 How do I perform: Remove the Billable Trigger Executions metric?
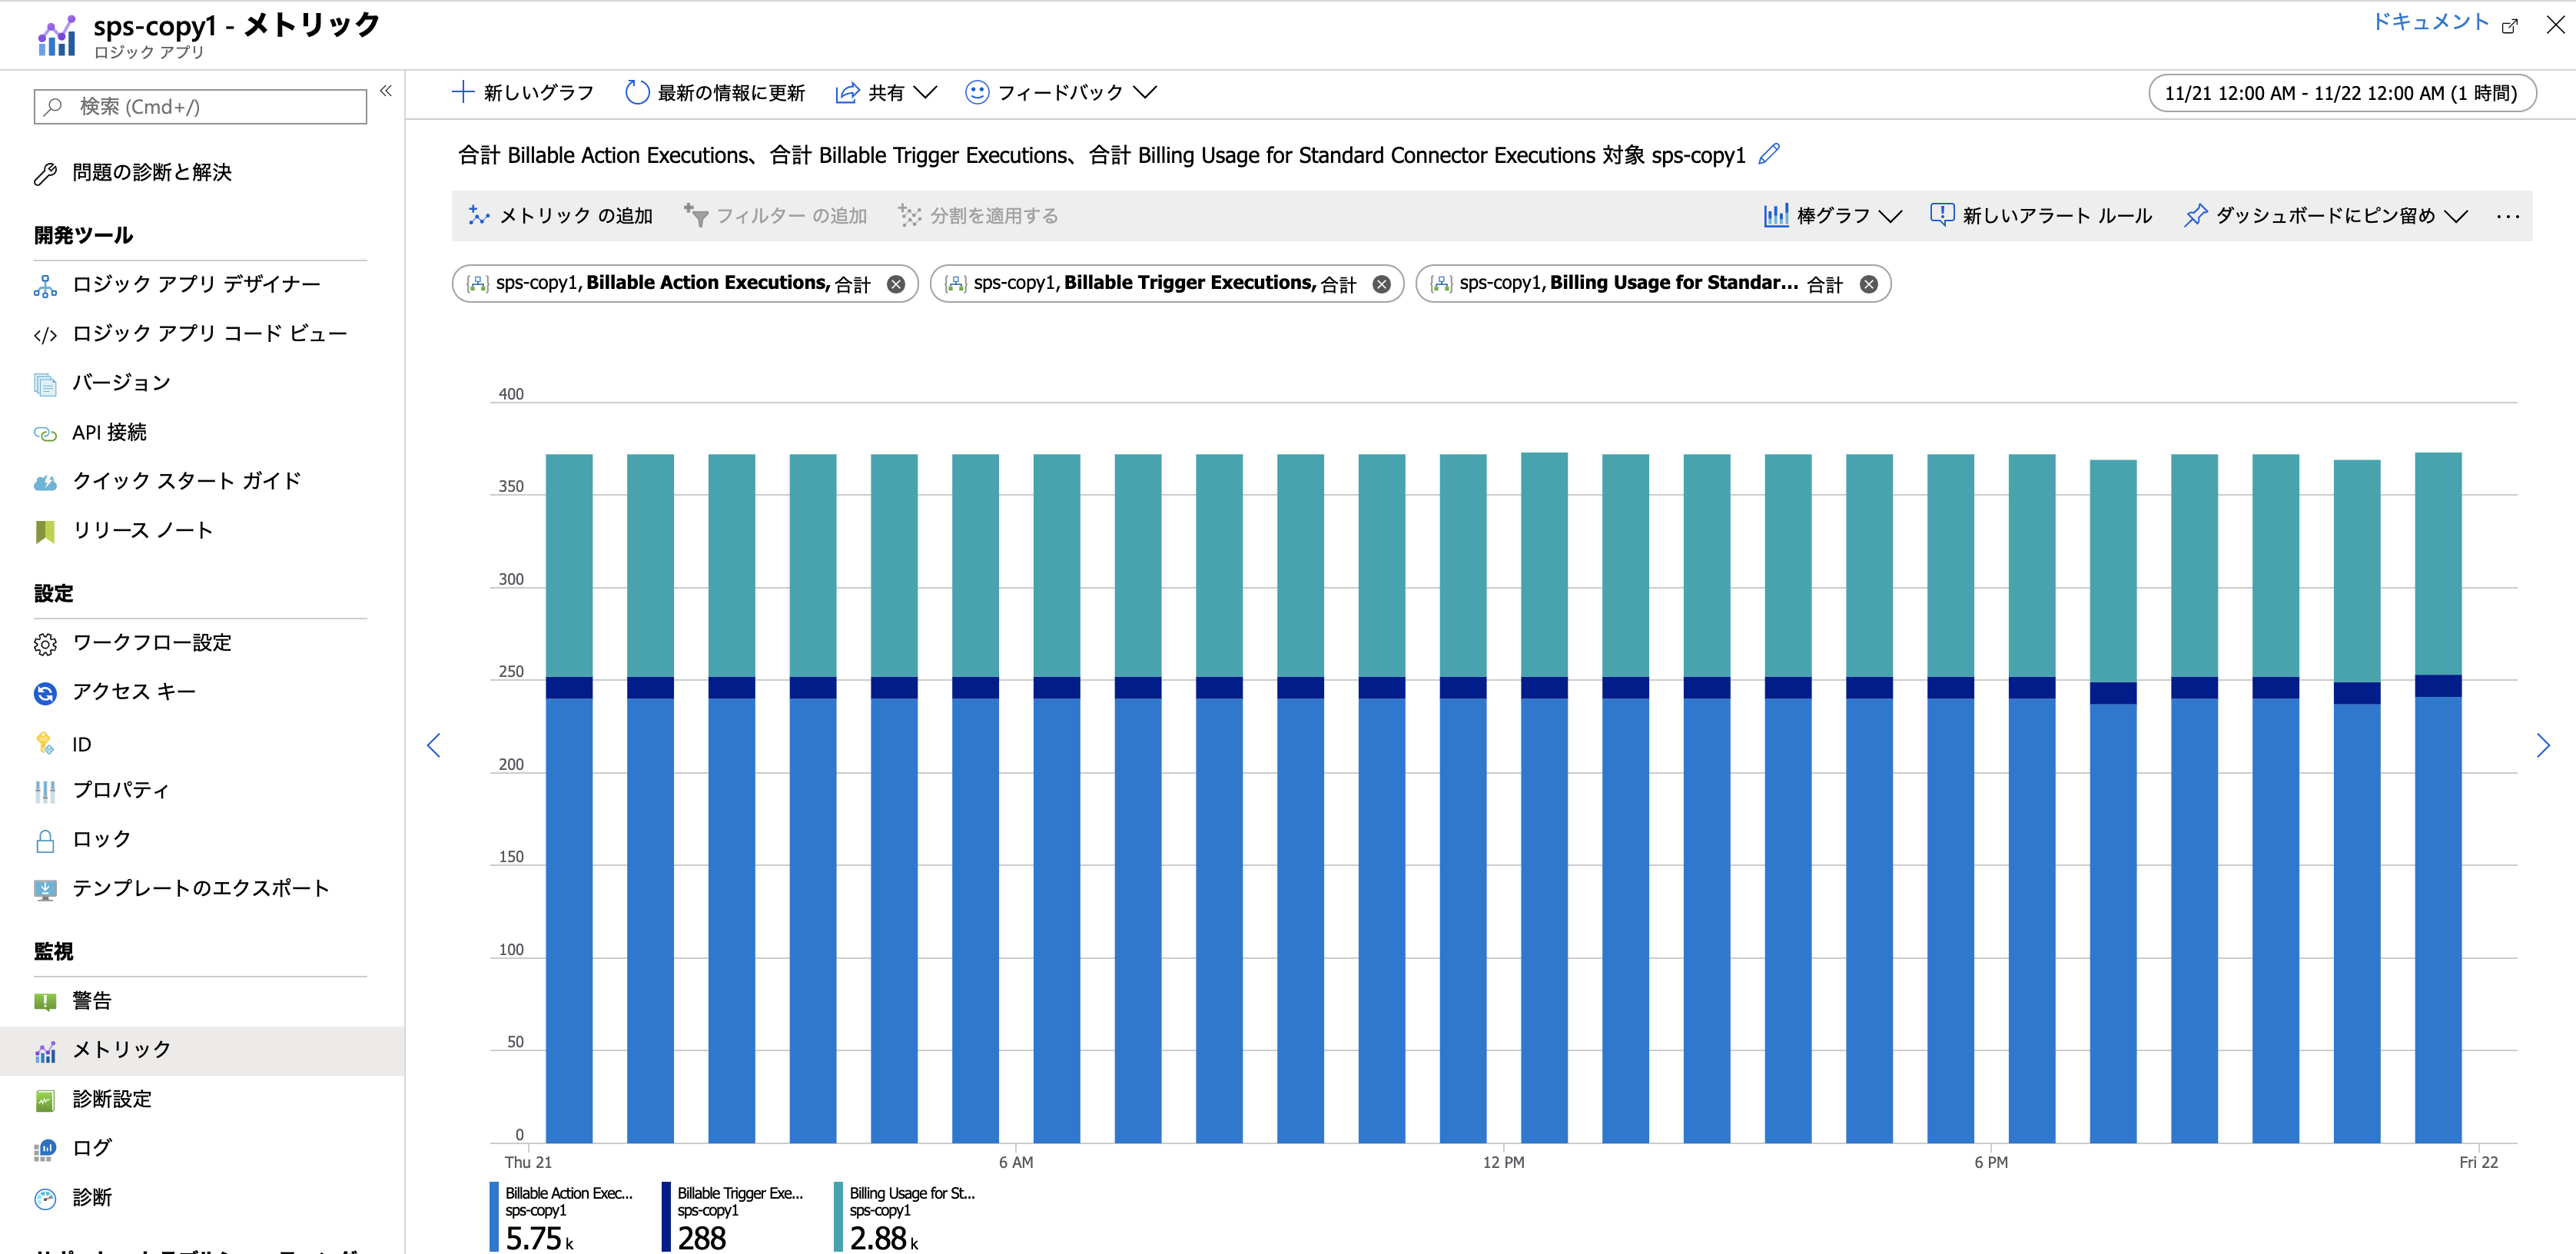(1381, 284)
